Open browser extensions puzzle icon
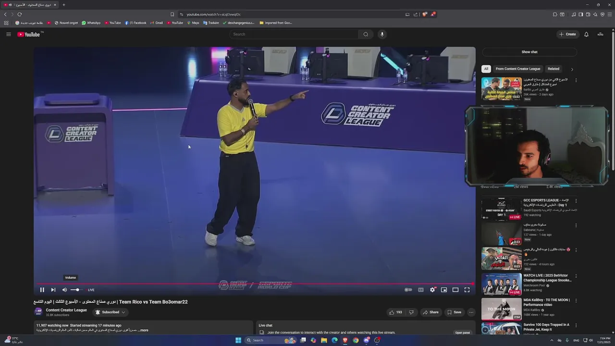This screenshot has height=346, width=615. pos(555,14)
